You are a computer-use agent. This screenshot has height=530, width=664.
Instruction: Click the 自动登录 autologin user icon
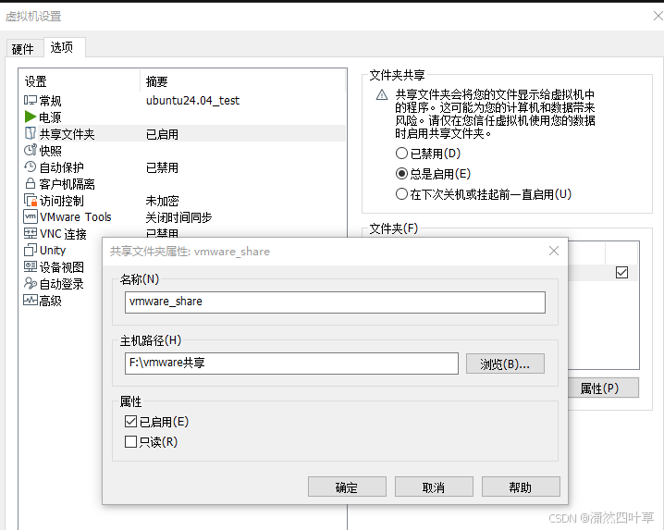(31, 283)
